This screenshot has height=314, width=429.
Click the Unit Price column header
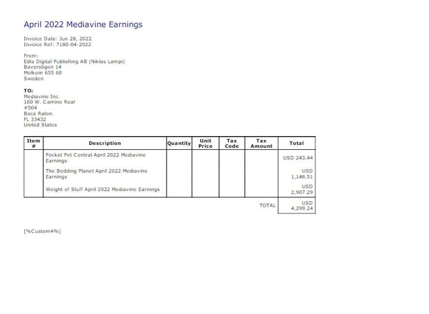[206, 143]
